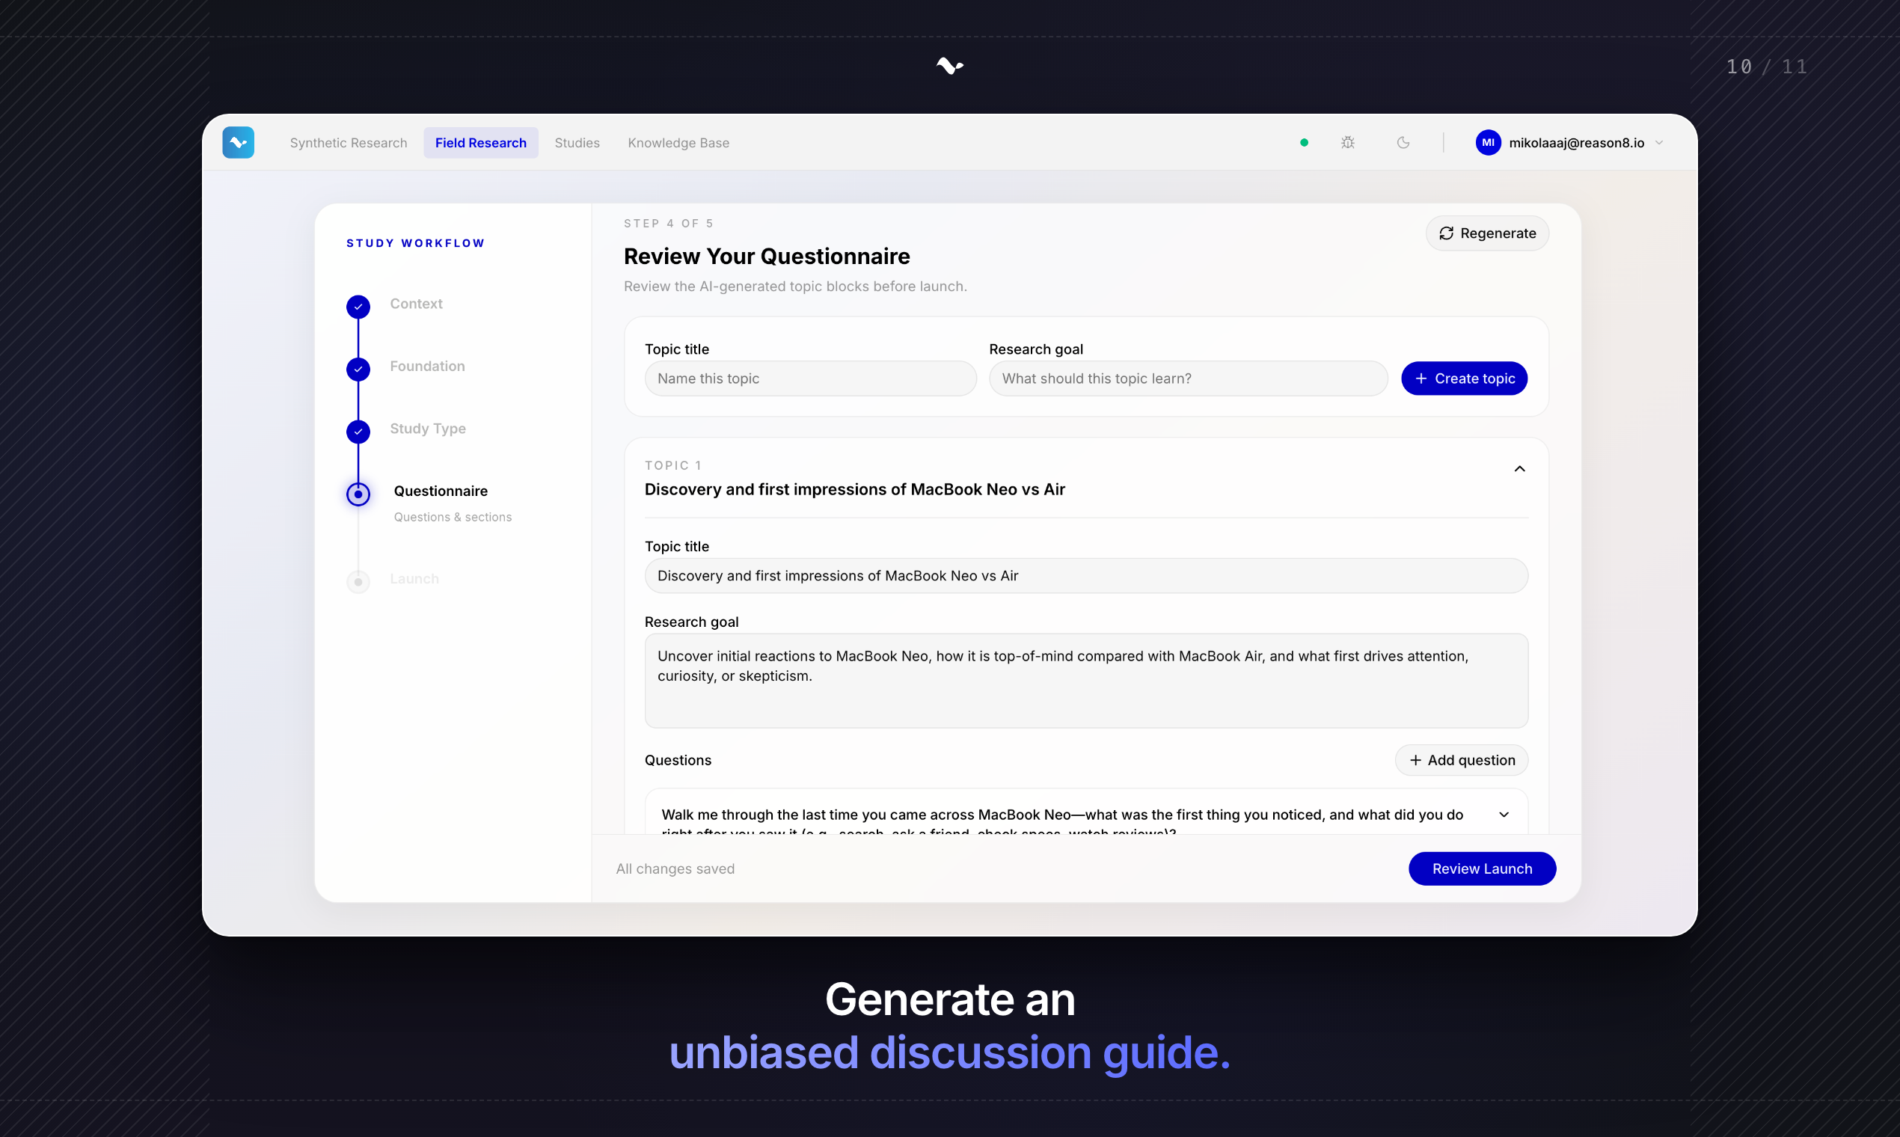Screen dimensions: 1900x1137
Task: Click the Regenerate button
Action: coord(1486,233)
